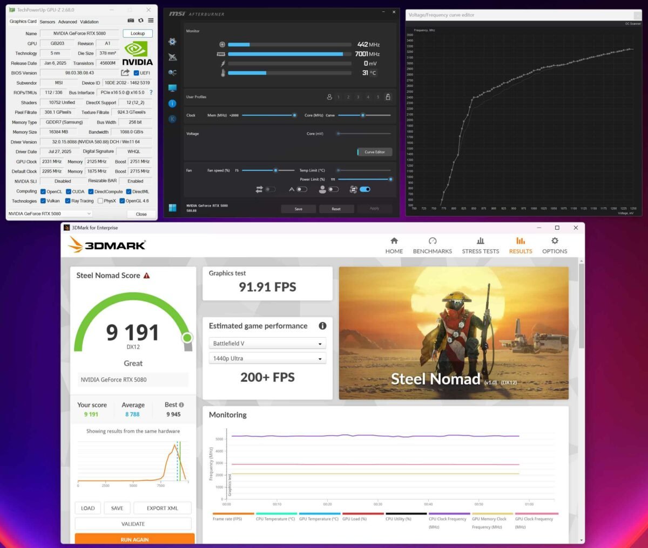Screen dimensions: 648x548
Task: Click the Fan speed slider handle
Action: tap(275, 170)
